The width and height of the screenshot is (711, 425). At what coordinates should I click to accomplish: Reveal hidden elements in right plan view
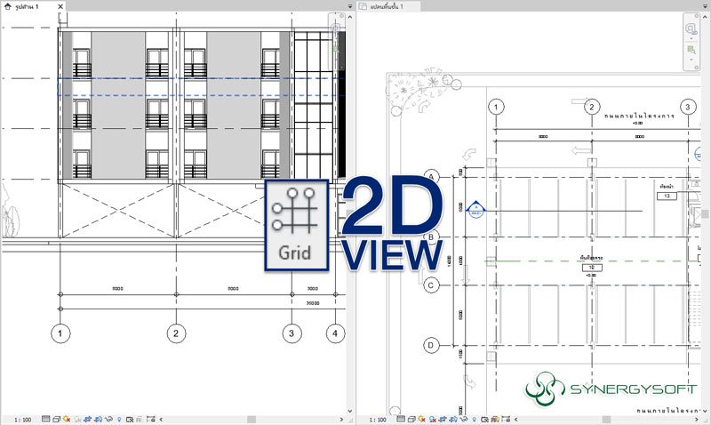click(x=475, y=419)
